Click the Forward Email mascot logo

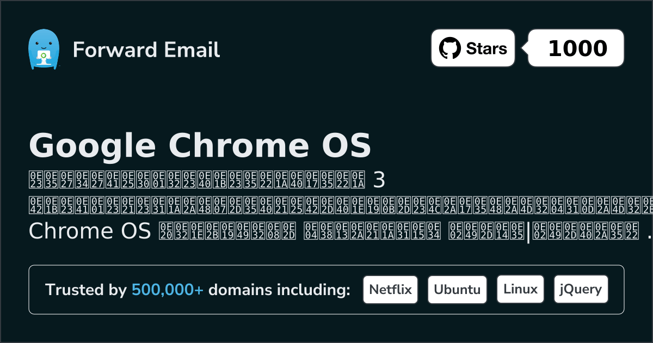(x=44, y=50)
